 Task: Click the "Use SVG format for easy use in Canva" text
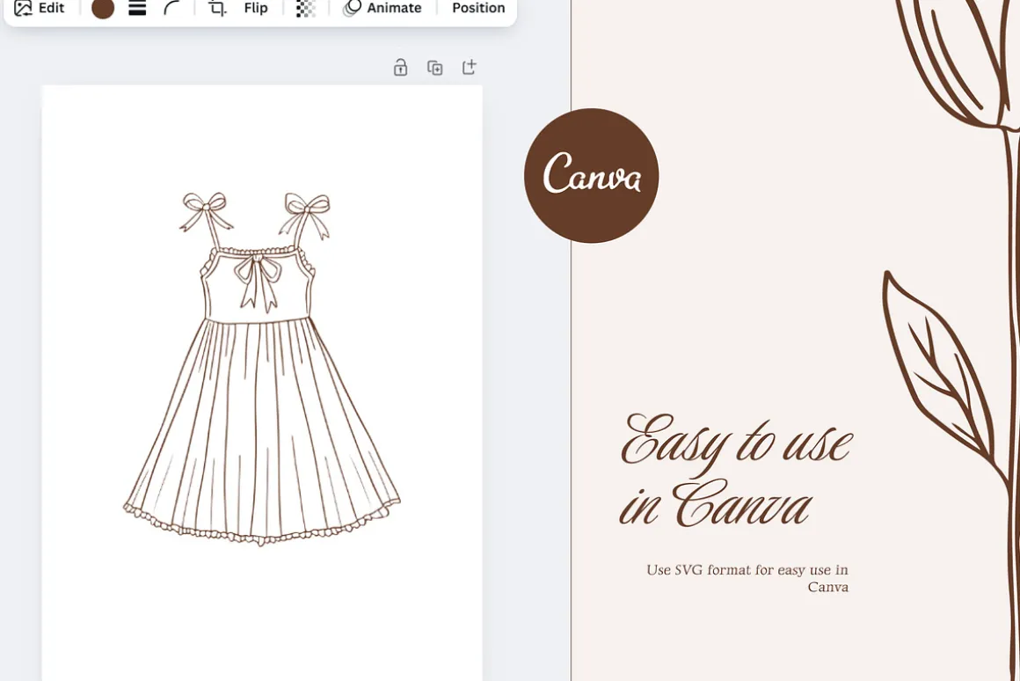(x=747, y=578)
